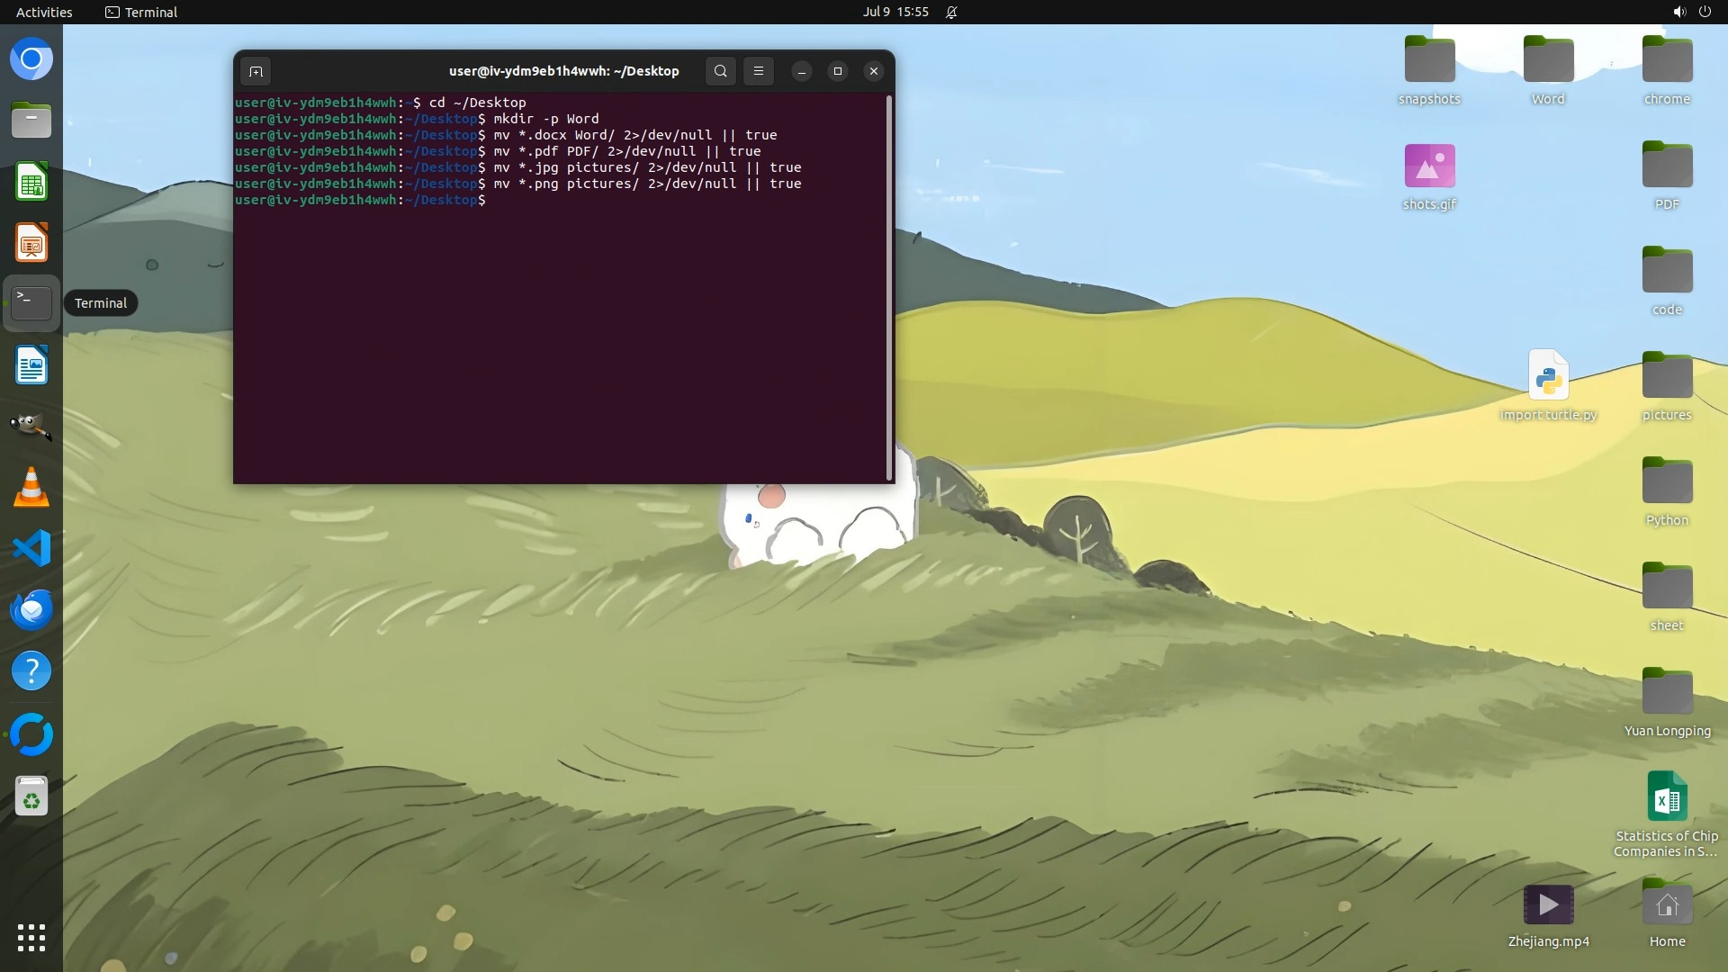Toggle the do-not-disturb notification bell icon
Image resolution: width=1728 pixels, height=972 pixels.
[x=951, y=12]
